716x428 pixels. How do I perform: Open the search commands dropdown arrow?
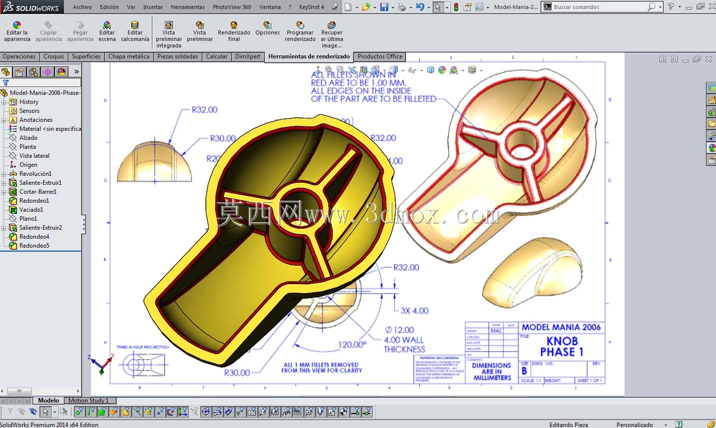click(661, 7)
